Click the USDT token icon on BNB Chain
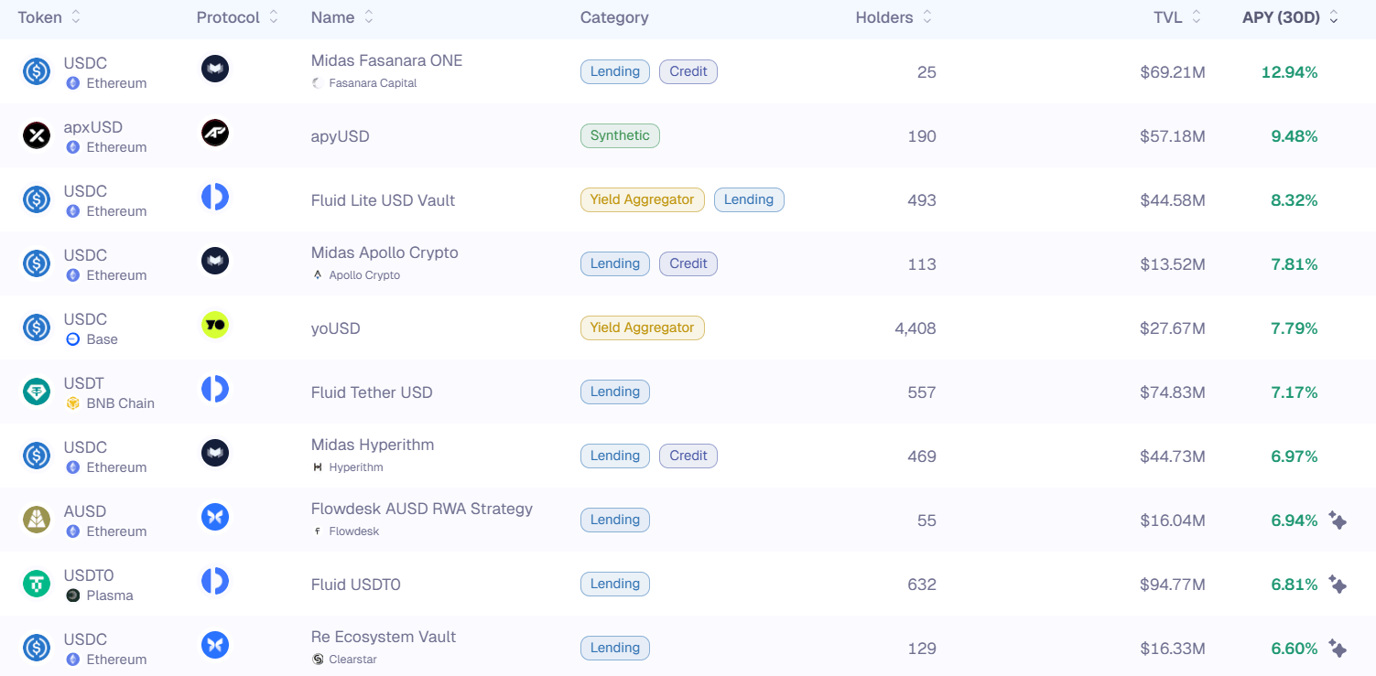This screenshot has height=676, width=1376. 37,392
